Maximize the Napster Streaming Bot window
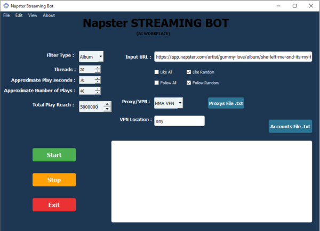 [x=294, y=6]
